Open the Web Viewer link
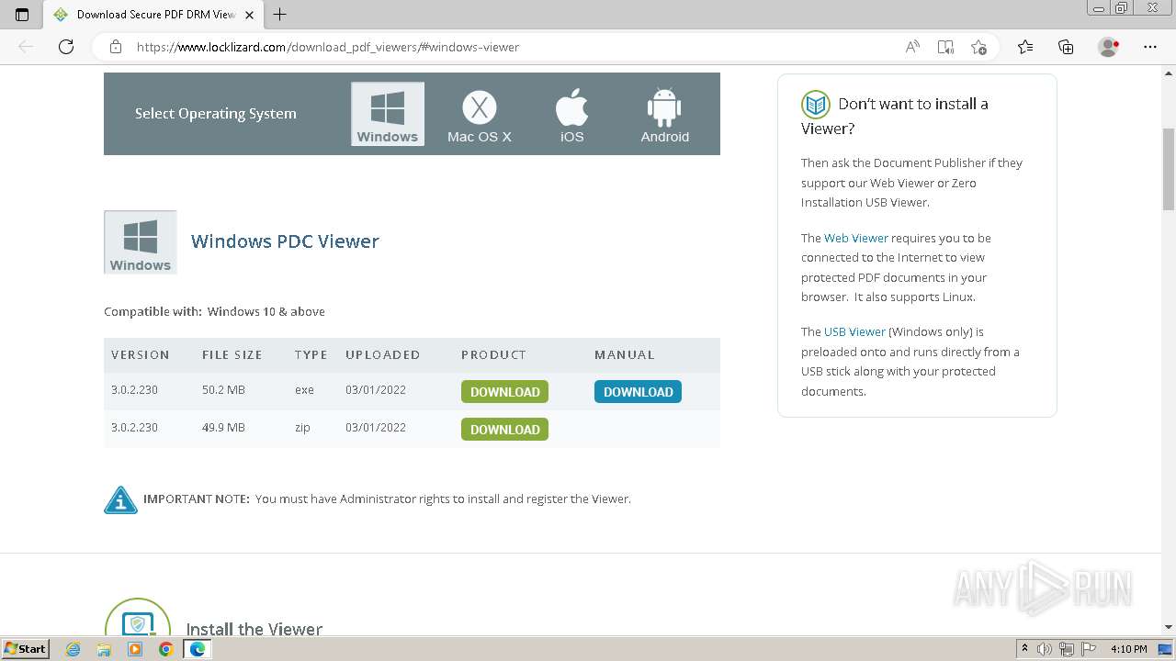The width and height of the screenshot is (1176, 661). click(x=855, y=238)
